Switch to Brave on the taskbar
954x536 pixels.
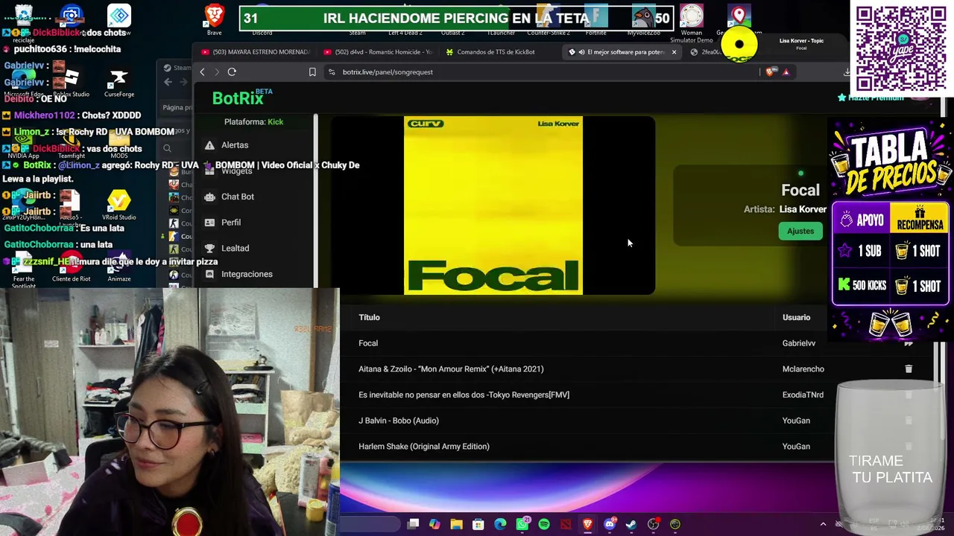pos(587,524)
